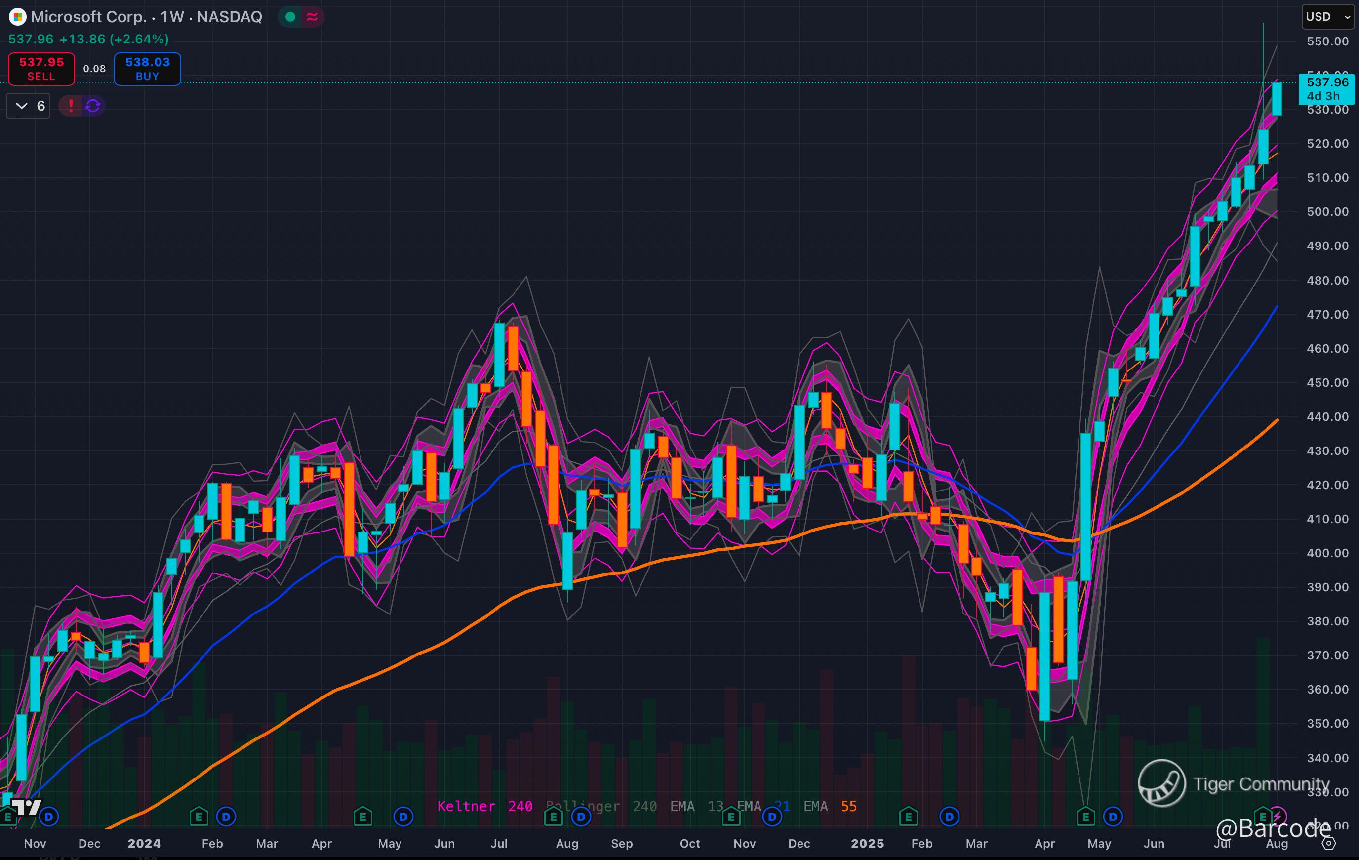Image resolution: width=1359 pixels, height=860 pixels.
Task: Click the pink approximate-sign data icon
Action: (x=312, y=17)
